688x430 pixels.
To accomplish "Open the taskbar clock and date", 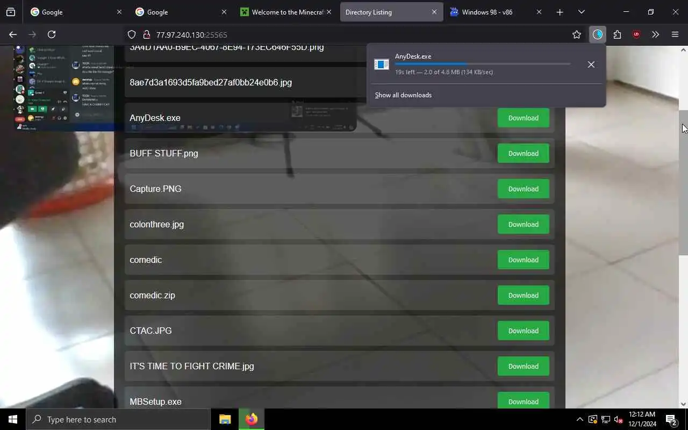I will (x=641, y=419).
